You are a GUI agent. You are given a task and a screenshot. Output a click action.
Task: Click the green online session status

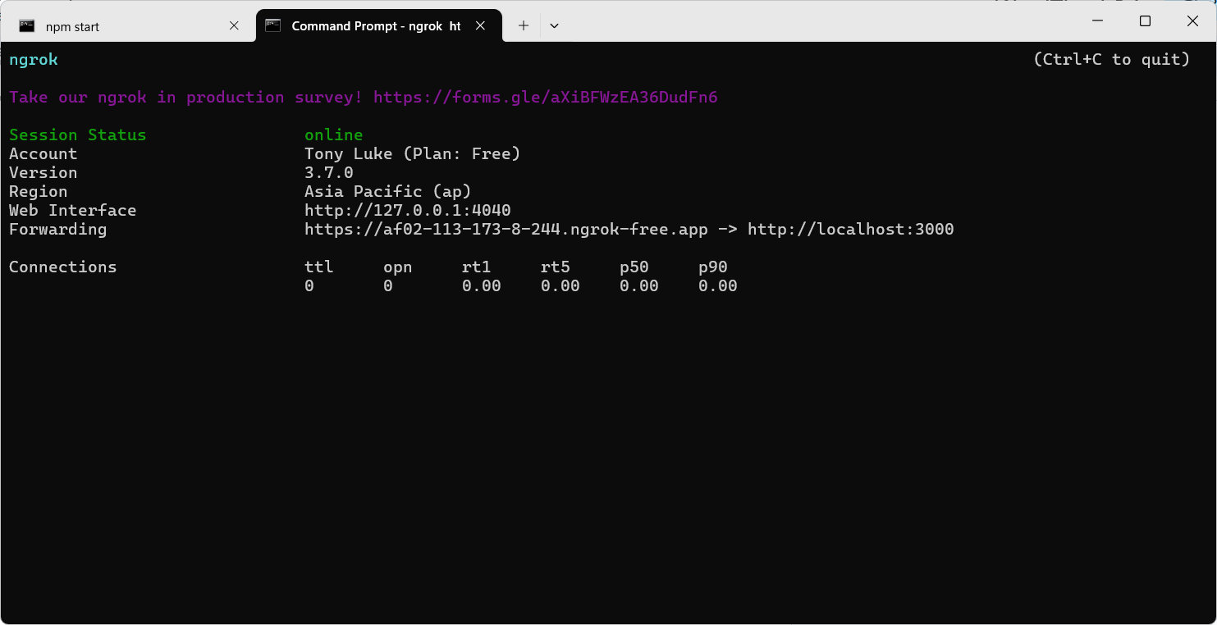tap(334, 135)
